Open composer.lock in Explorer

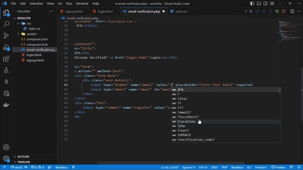pyautogui.click(x=37, y=44)
